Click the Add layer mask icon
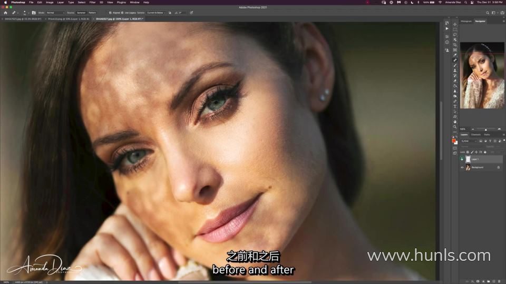This screenshot has width=506, height=284. click(478, 281)
